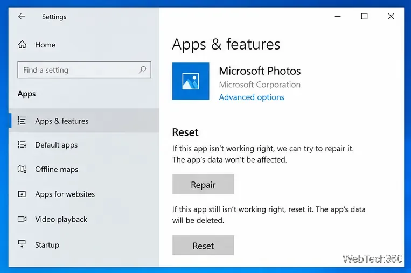411x273 pixels.
Task: Select Apps & features in sidebar
Action: click(84, 121)
